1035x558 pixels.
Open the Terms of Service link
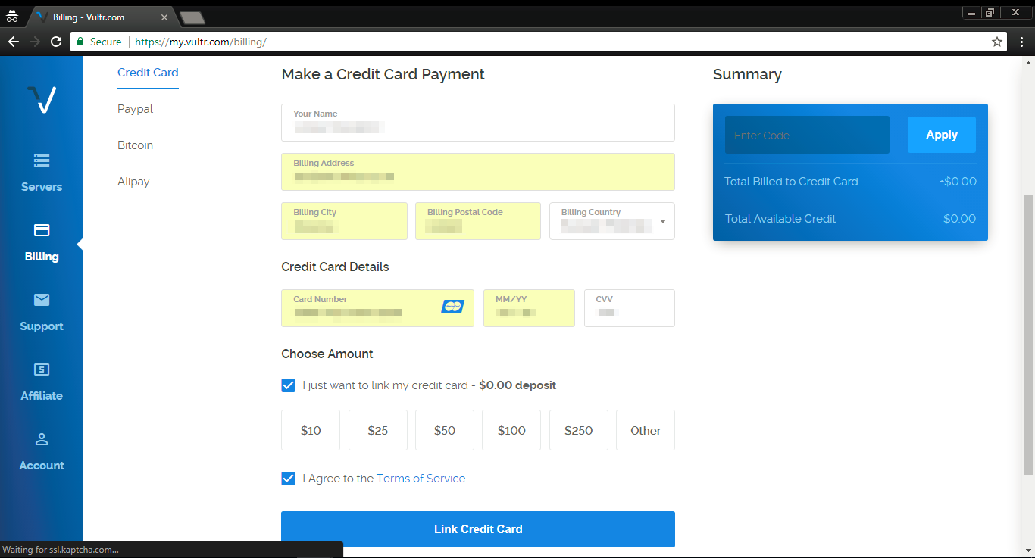tap(421, 479)
